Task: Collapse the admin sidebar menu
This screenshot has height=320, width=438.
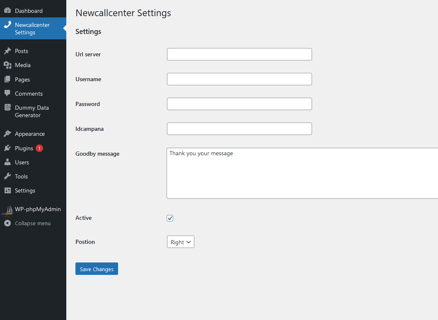Action: click(x=33, y=223)
